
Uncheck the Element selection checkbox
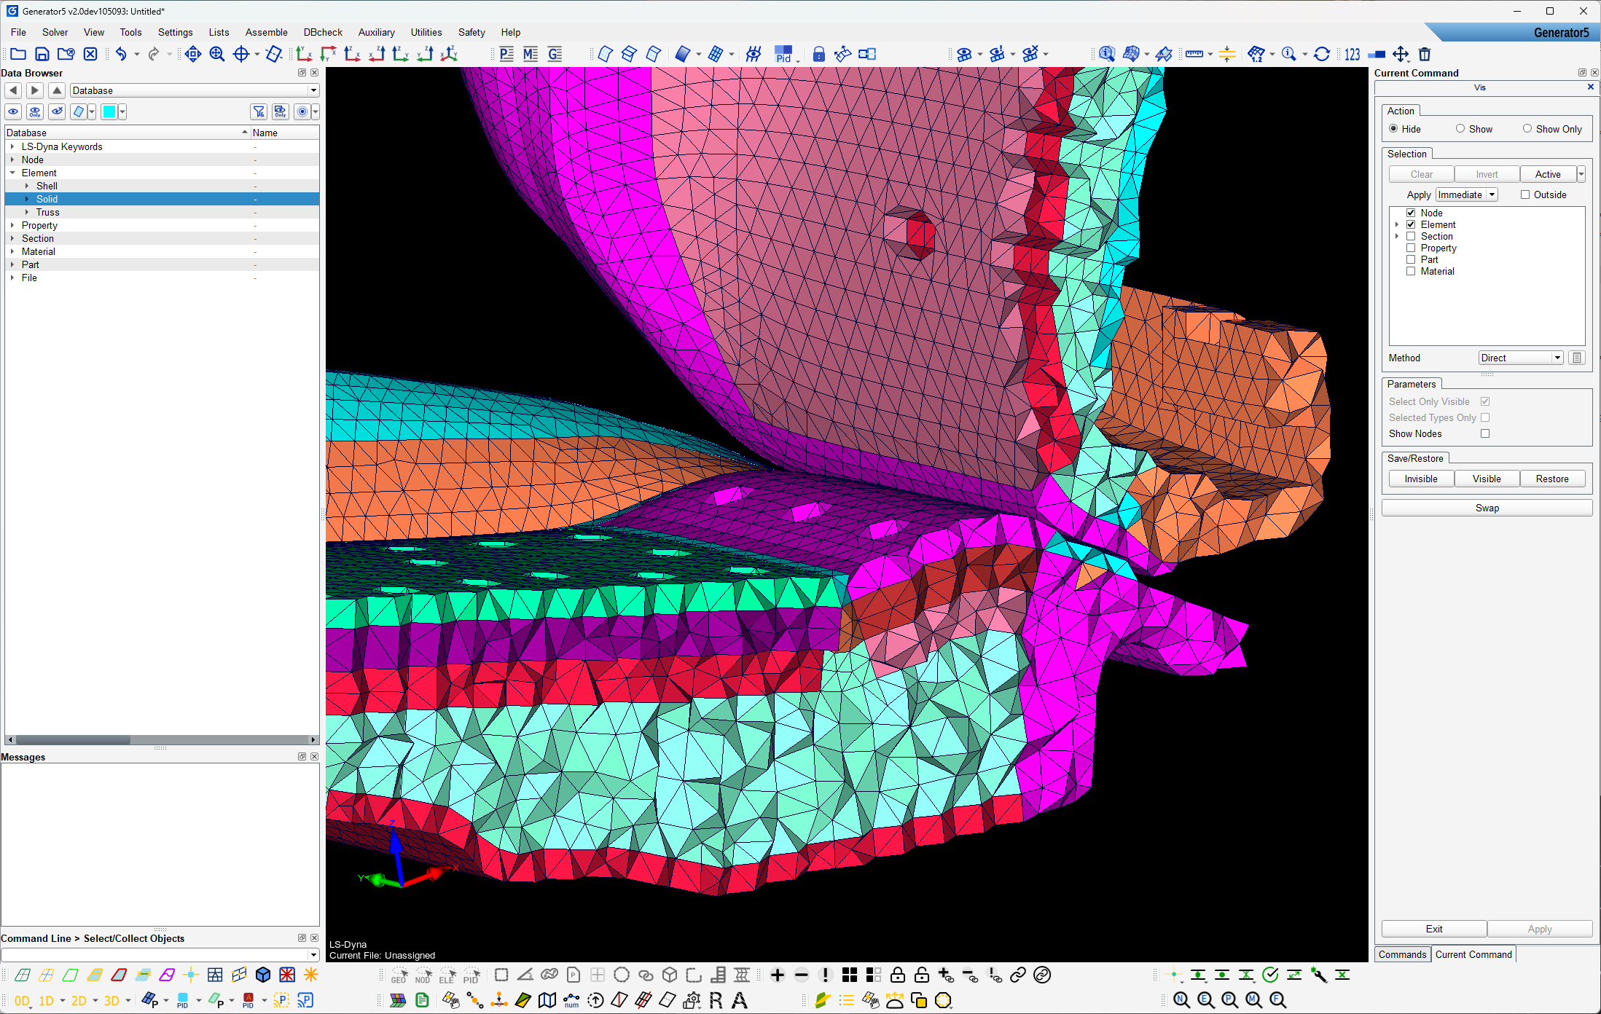[1412, 224]
